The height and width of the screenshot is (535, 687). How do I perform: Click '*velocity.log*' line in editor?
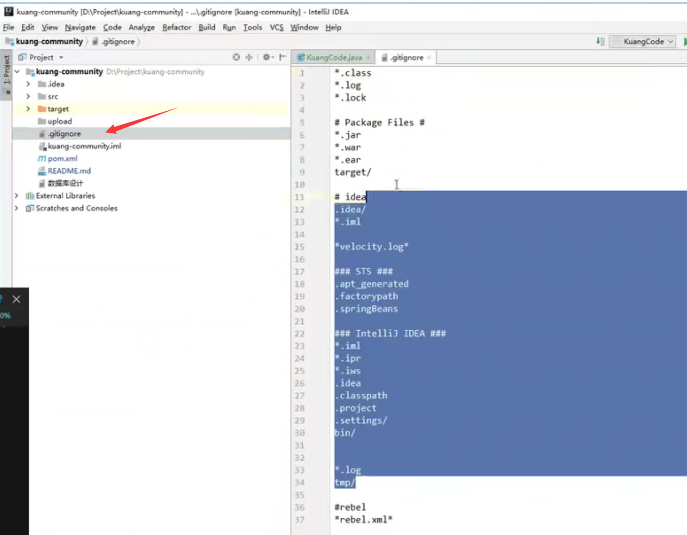371,246
